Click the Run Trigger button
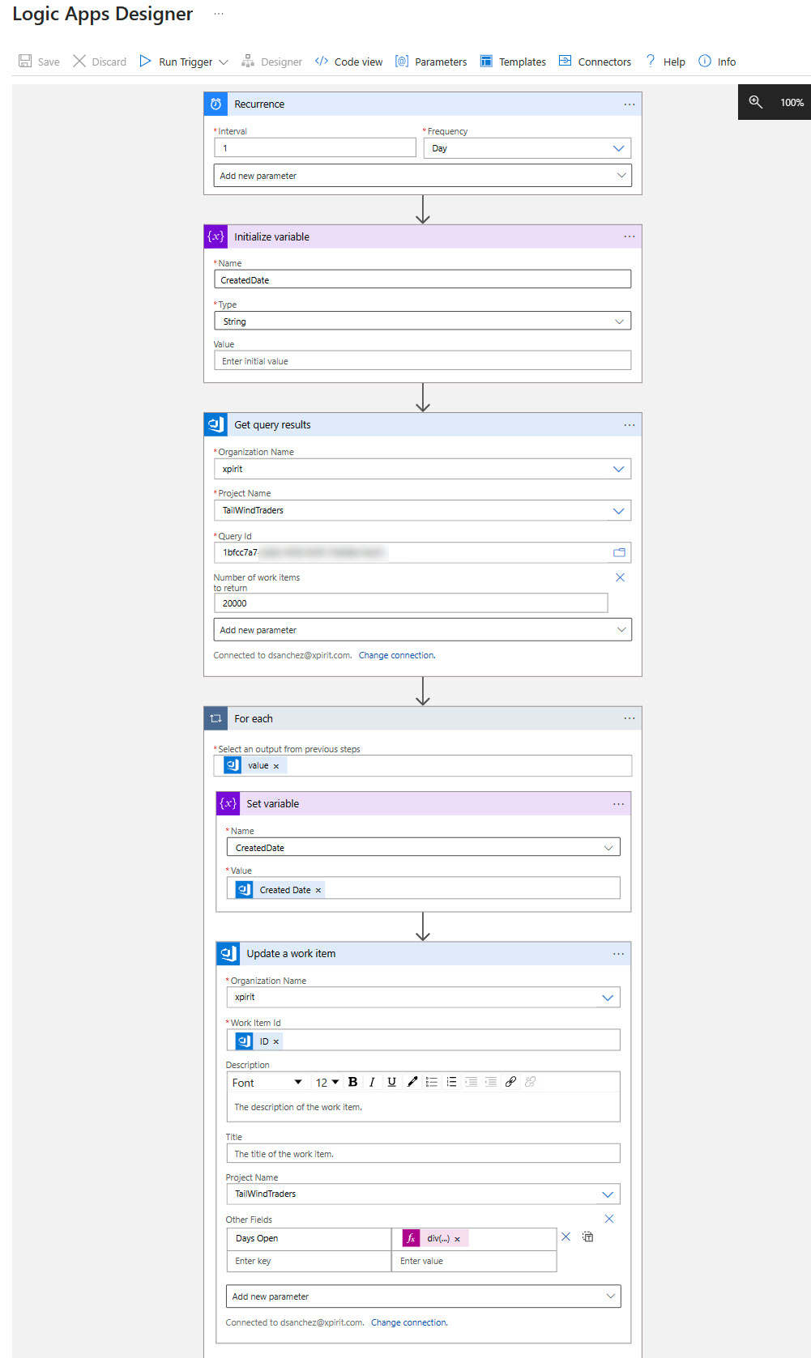The image size is (811, 1358). click(177, 62)
